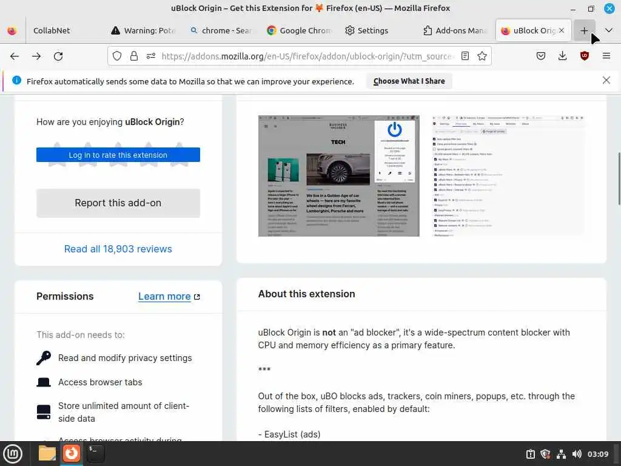
Task: Launch the Terminal from taskbar
Action: tap(95, 453)
